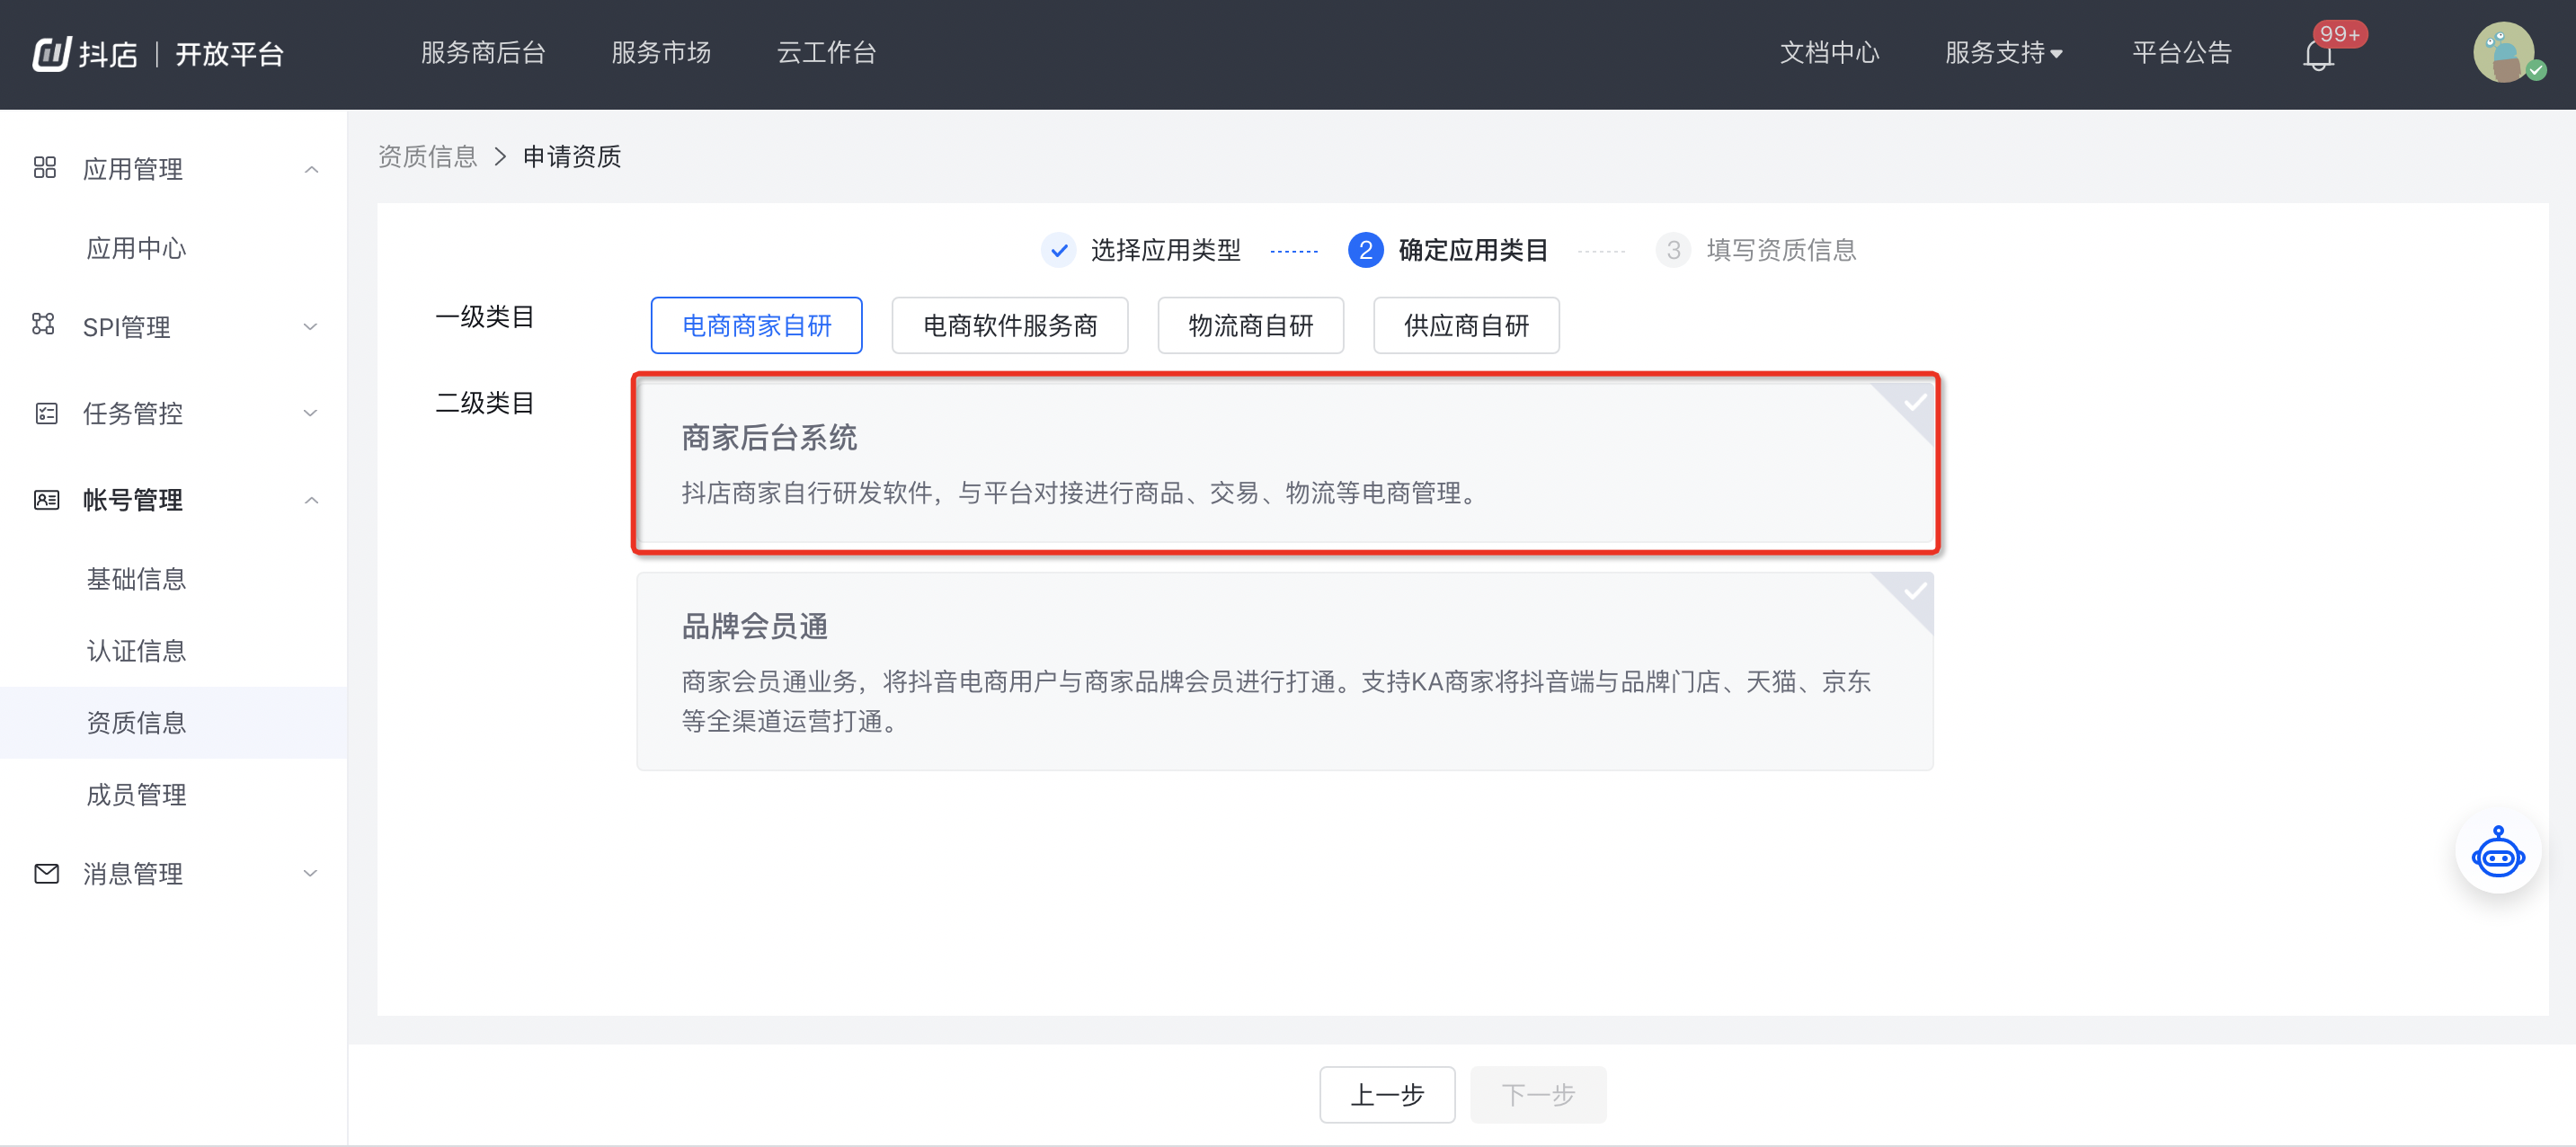
Task: Go to 基础信息 in sidebar
Action: click(x=136, y=579)
